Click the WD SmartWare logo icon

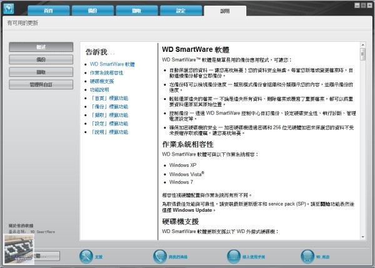click(x=9, y=9)
